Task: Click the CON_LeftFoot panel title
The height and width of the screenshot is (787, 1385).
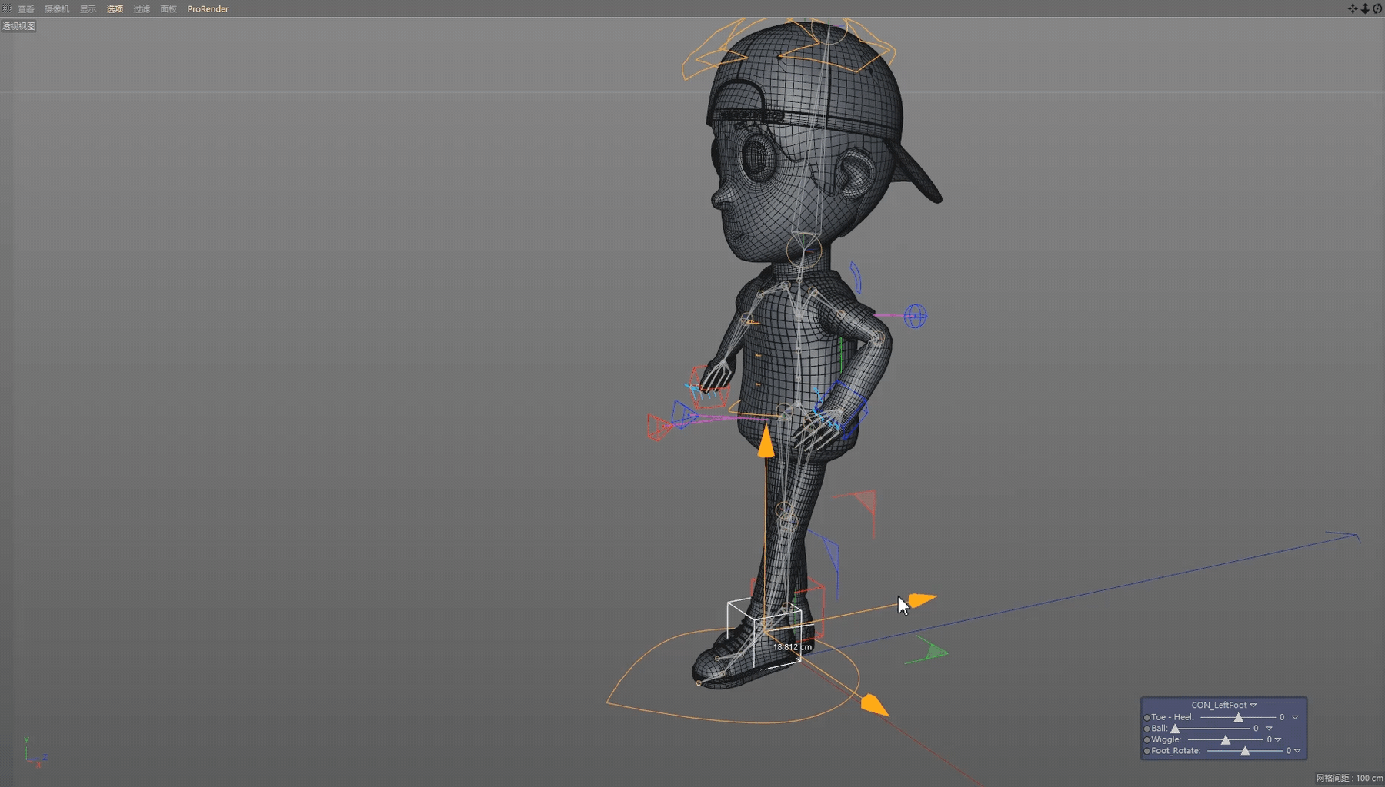Action: [1219, 705]
